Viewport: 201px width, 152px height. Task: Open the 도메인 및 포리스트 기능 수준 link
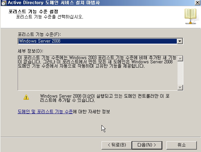(45, 111)
